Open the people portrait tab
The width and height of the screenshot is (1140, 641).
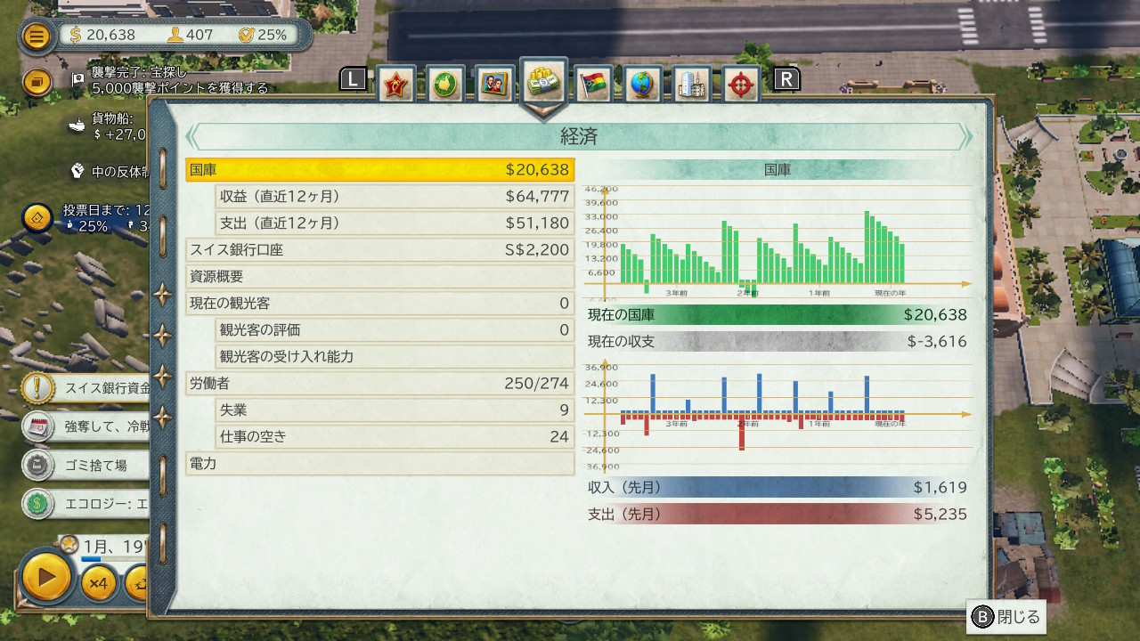pyautogui.click(x=494, y=85)
